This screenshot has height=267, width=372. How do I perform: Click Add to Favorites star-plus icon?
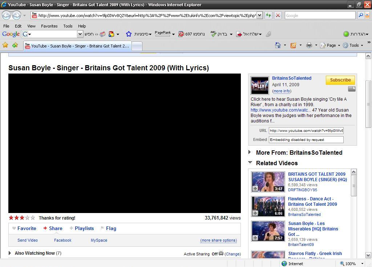click(15, 45)
